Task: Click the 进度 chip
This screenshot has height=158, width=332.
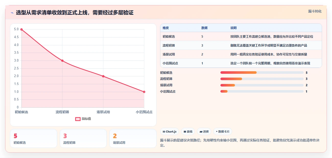Action: click(x=204, y=132)
